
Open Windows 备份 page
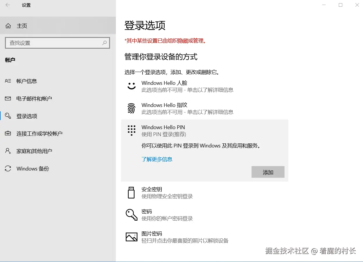pyautogui.click(x=58, y=168)
